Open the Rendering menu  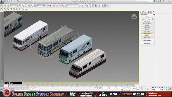pos(53,3)
